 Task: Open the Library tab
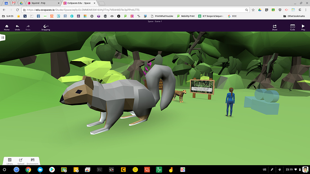click(9, 161)
